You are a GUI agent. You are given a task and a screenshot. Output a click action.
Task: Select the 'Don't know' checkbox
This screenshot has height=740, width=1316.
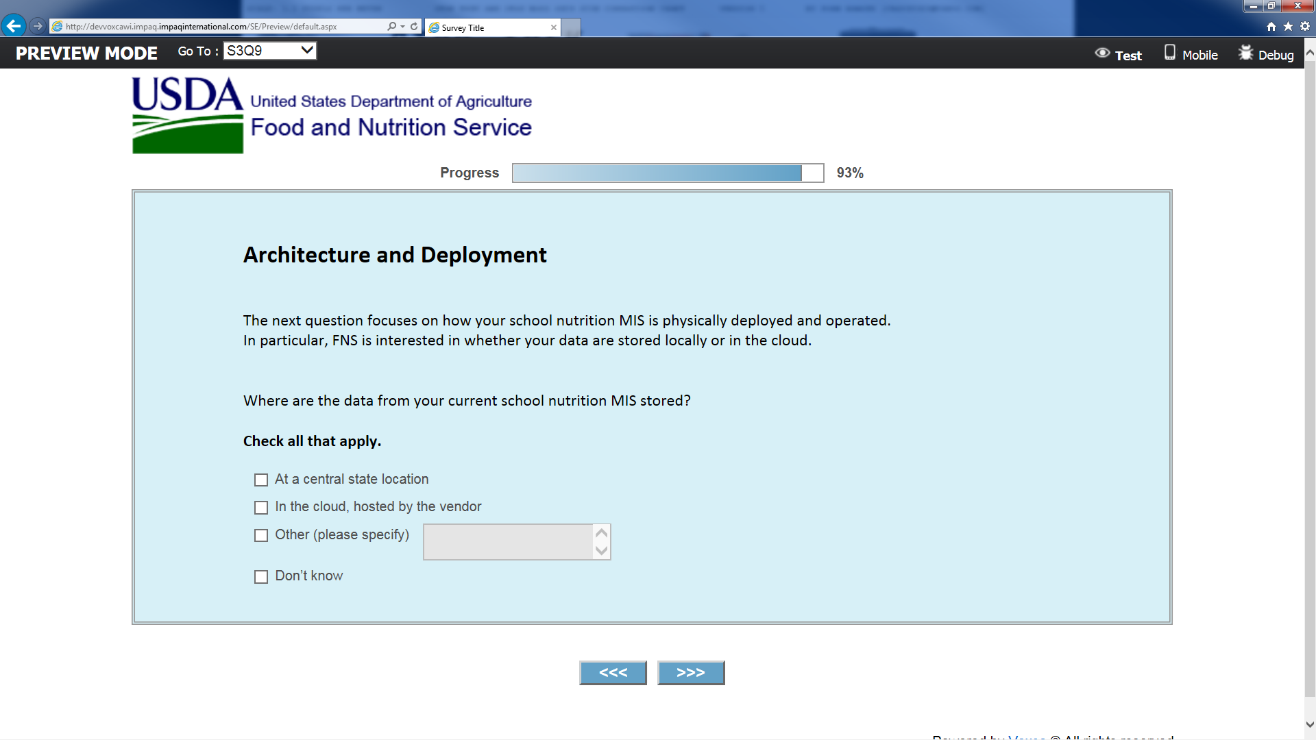pyautogui.click(x=261, y=577)
